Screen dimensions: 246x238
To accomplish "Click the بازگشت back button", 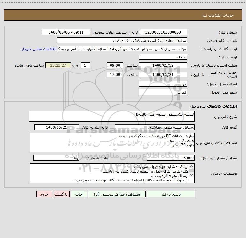I will (61, 194).
